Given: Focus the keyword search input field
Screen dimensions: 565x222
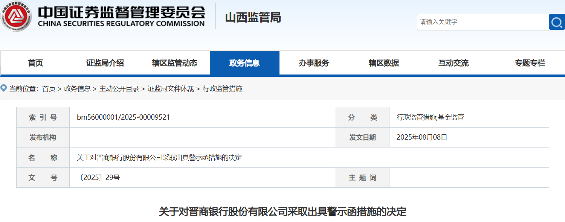Looking at the screenshot, I should [x=482, y=22].
